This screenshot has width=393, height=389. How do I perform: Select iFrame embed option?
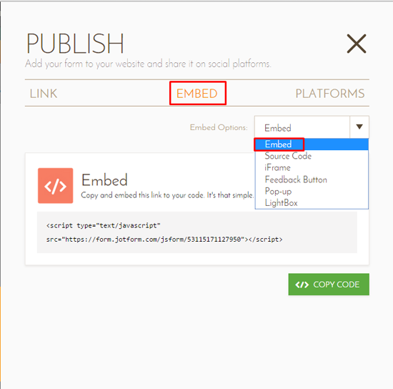[312, 167]
